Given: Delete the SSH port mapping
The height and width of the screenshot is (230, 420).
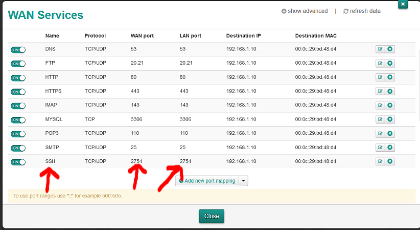Looking at the screenshot, I should tap(390, 161).
